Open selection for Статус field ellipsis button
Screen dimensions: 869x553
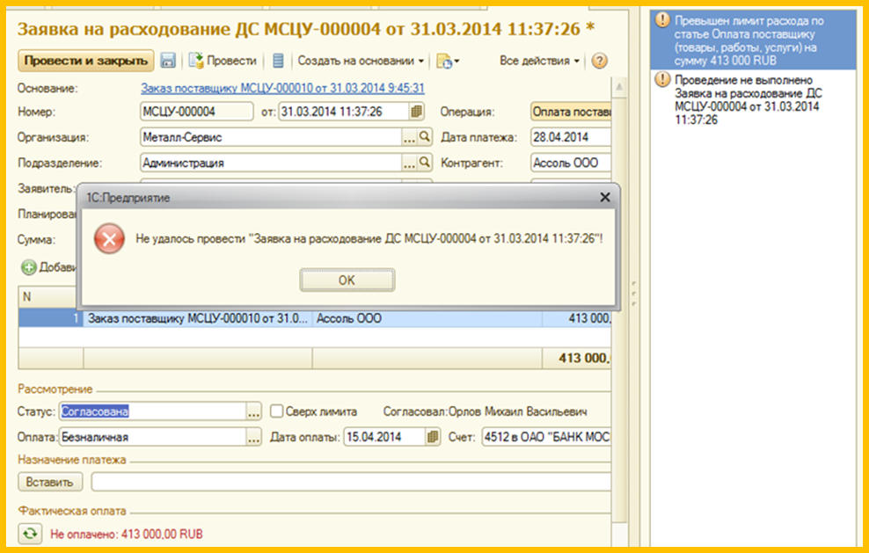pos(254,411)
